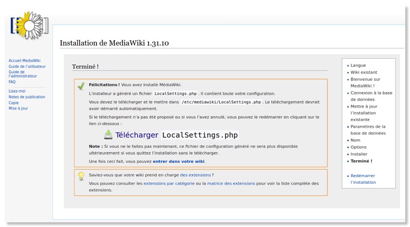
Task: Click the green checkmark success icon
Action: click(x=81, y=86)
